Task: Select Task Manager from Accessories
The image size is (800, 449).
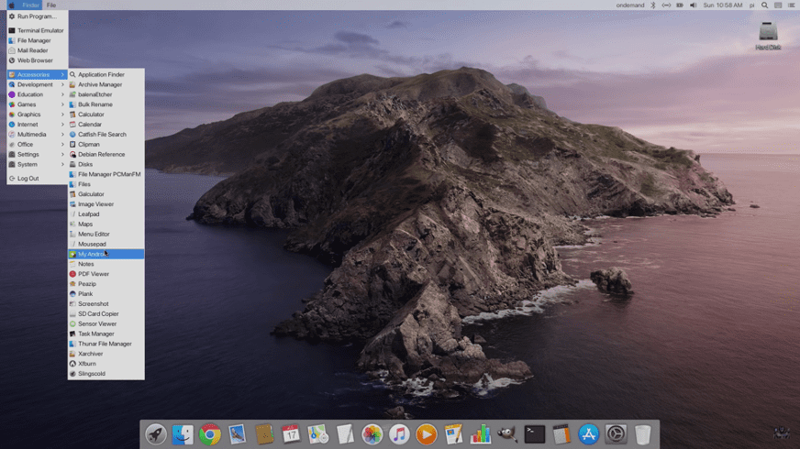Action: [x=96, y=334]
